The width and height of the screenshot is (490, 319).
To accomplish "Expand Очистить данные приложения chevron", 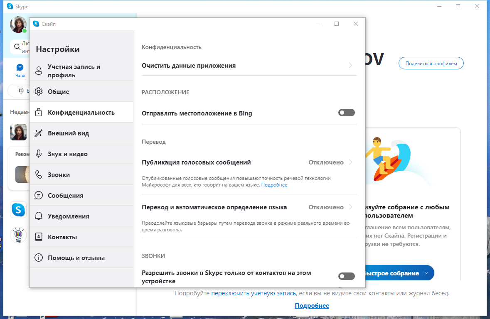I will [350, 66].
